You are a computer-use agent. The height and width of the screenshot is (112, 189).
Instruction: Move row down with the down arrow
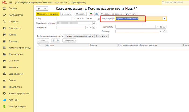click(58, 40)
